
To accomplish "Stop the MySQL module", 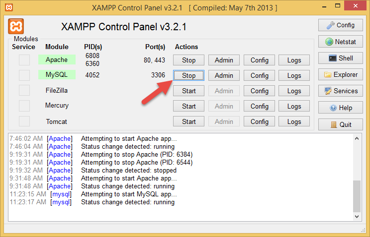I will click(188, 75).
